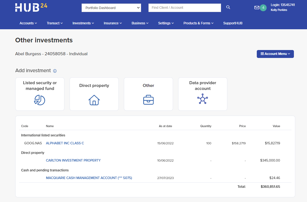Open the Investments menu
The image size is (307, 202).
click(x=83, y=23)
